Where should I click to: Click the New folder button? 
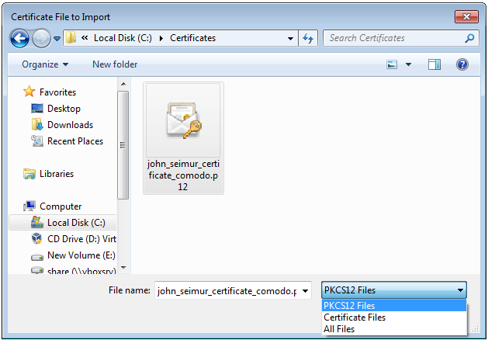(115, 64)
